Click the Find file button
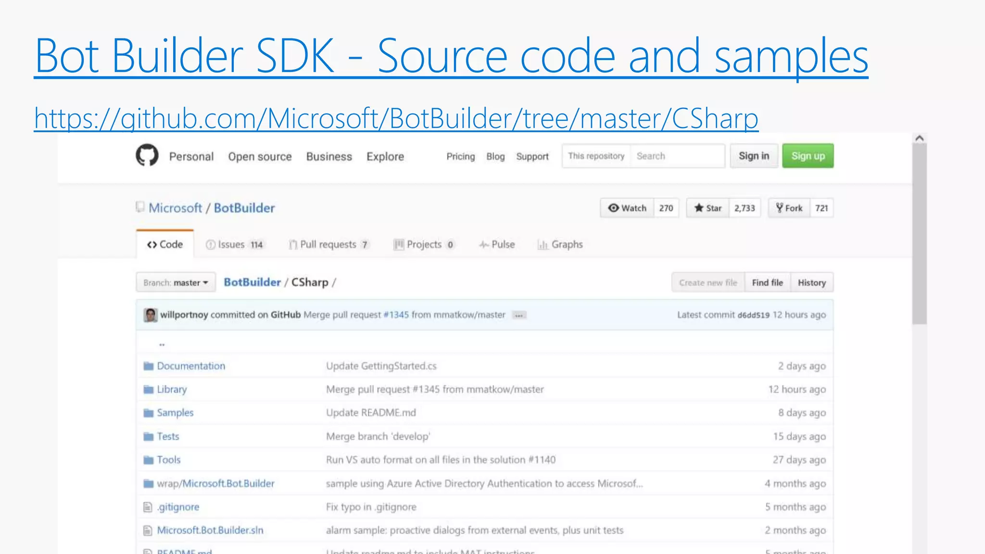 point(768,282)
